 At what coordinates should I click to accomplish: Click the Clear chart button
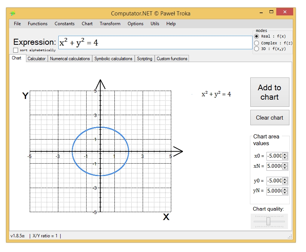click(x=270, y=118)
